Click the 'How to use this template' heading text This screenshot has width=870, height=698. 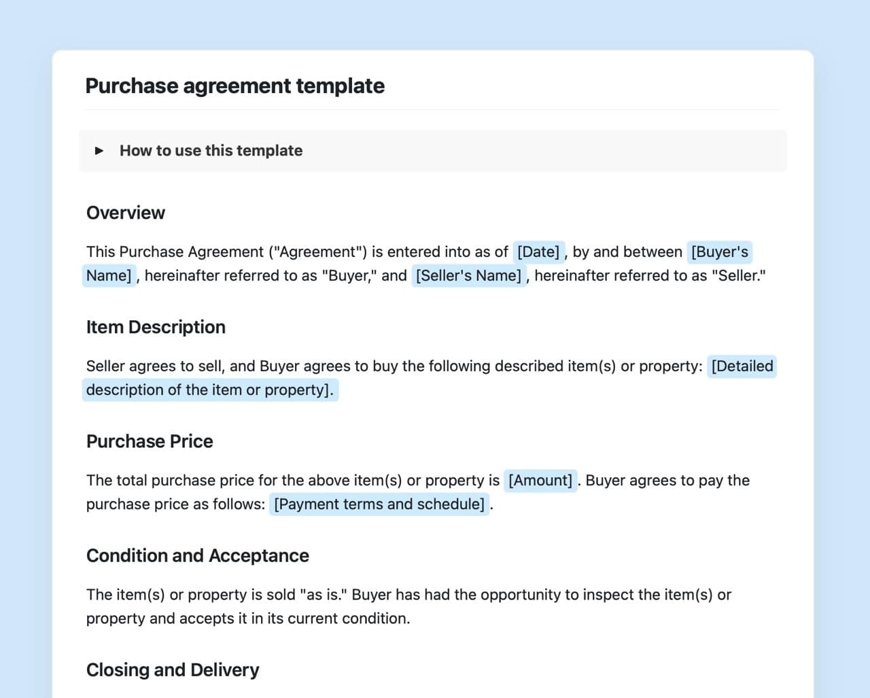click(x=211, y=151)
